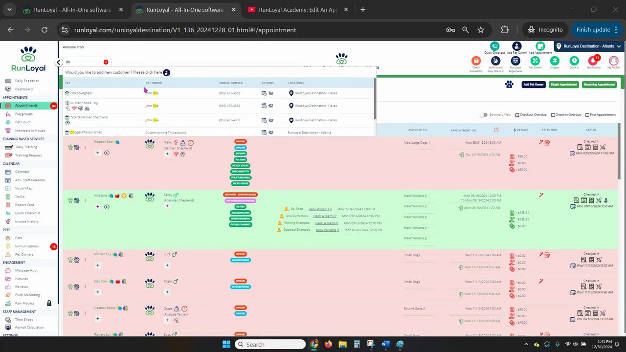Screen dimensions: 626x352
Task: Select Chikoo(Afghan) search result
Action: [81, 93]
